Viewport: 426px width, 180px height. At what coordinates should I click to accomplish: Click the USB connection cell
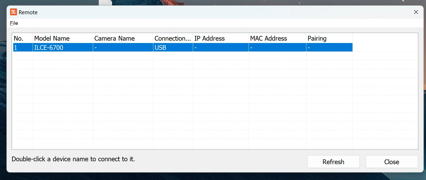(x=160, y=48)
